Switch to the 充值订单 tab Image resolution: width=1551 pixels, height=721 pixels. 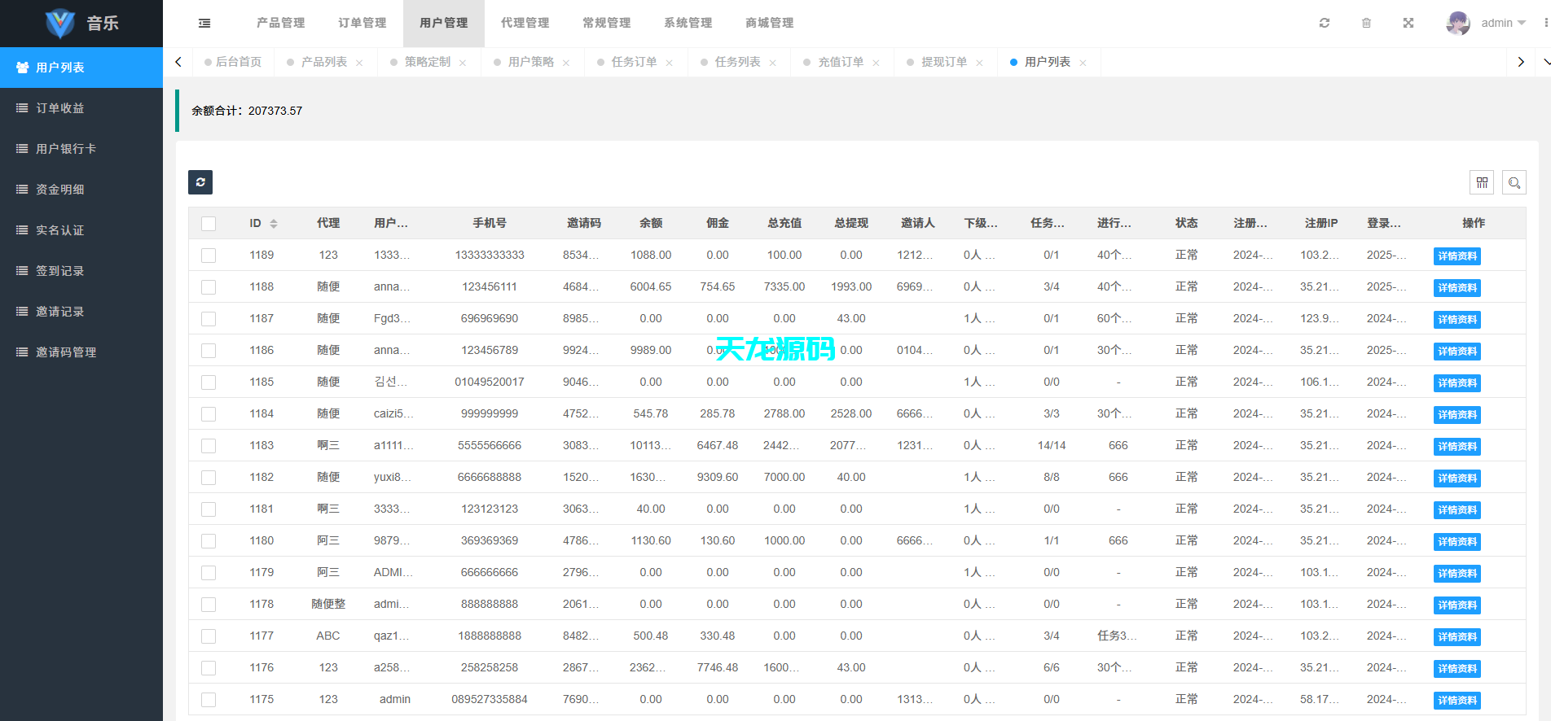(x=841, y=62)
